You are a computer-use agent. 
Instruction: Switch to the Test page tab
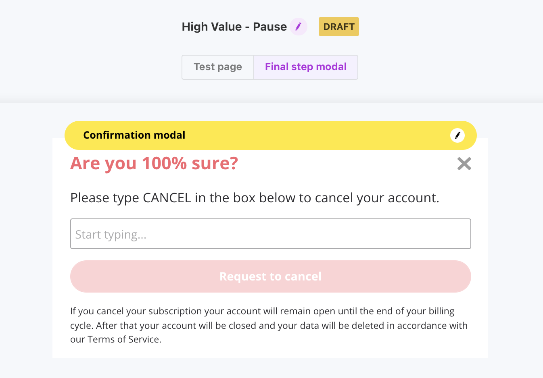pos(218,67)
